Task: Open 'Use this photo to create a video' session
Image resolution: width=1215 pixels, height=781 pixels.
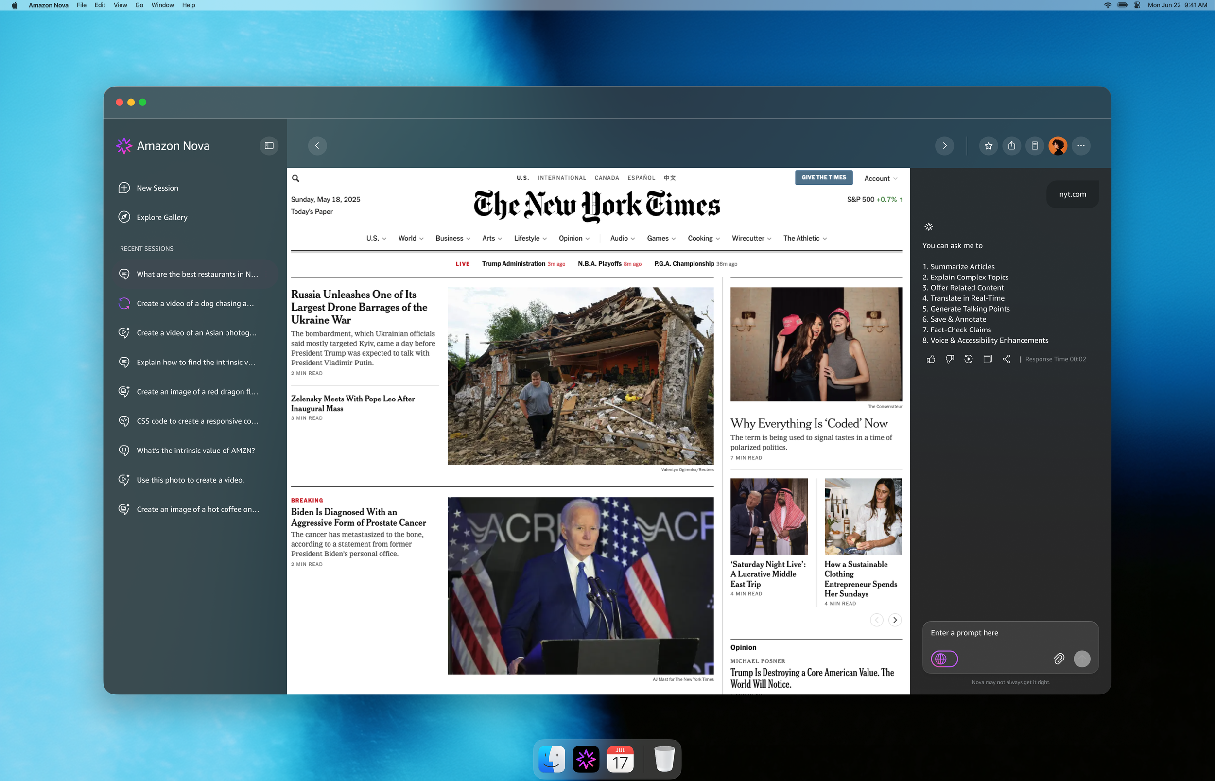Action: pyautogui.click(x=195, y=480)
